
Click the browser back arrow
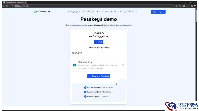tap(3, 6)
